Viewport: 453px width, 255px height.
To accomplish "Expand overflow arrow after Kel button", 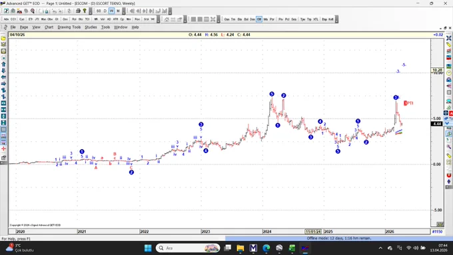I will tap(336, 19).
